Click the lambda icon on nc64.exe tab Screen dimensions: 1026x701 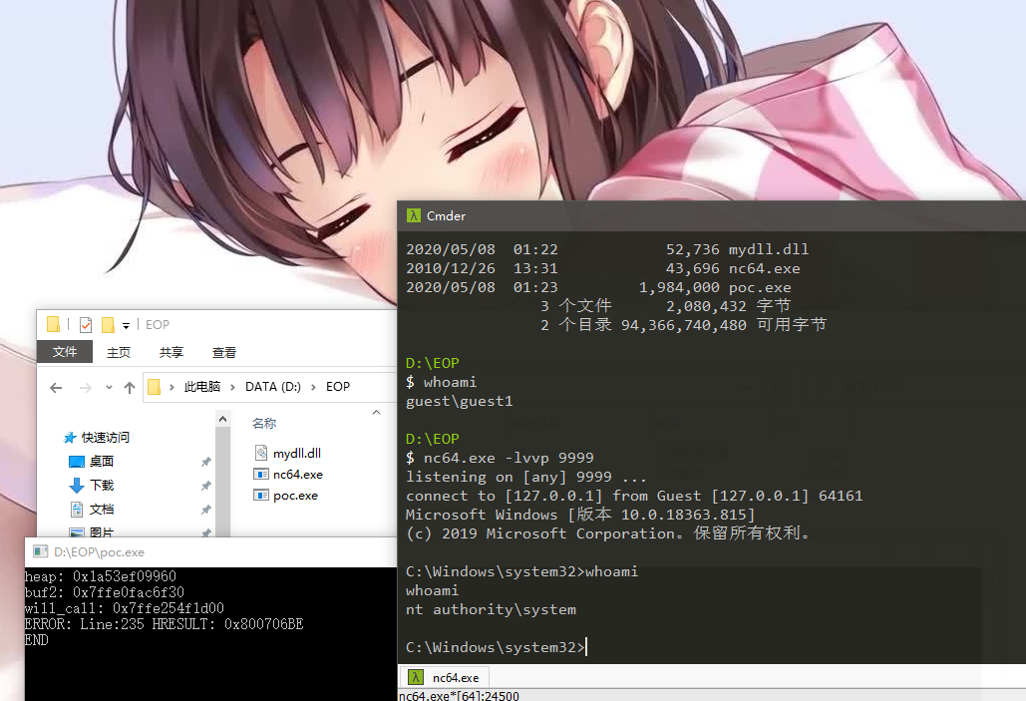pyautogui.click(x=415, y=677)
